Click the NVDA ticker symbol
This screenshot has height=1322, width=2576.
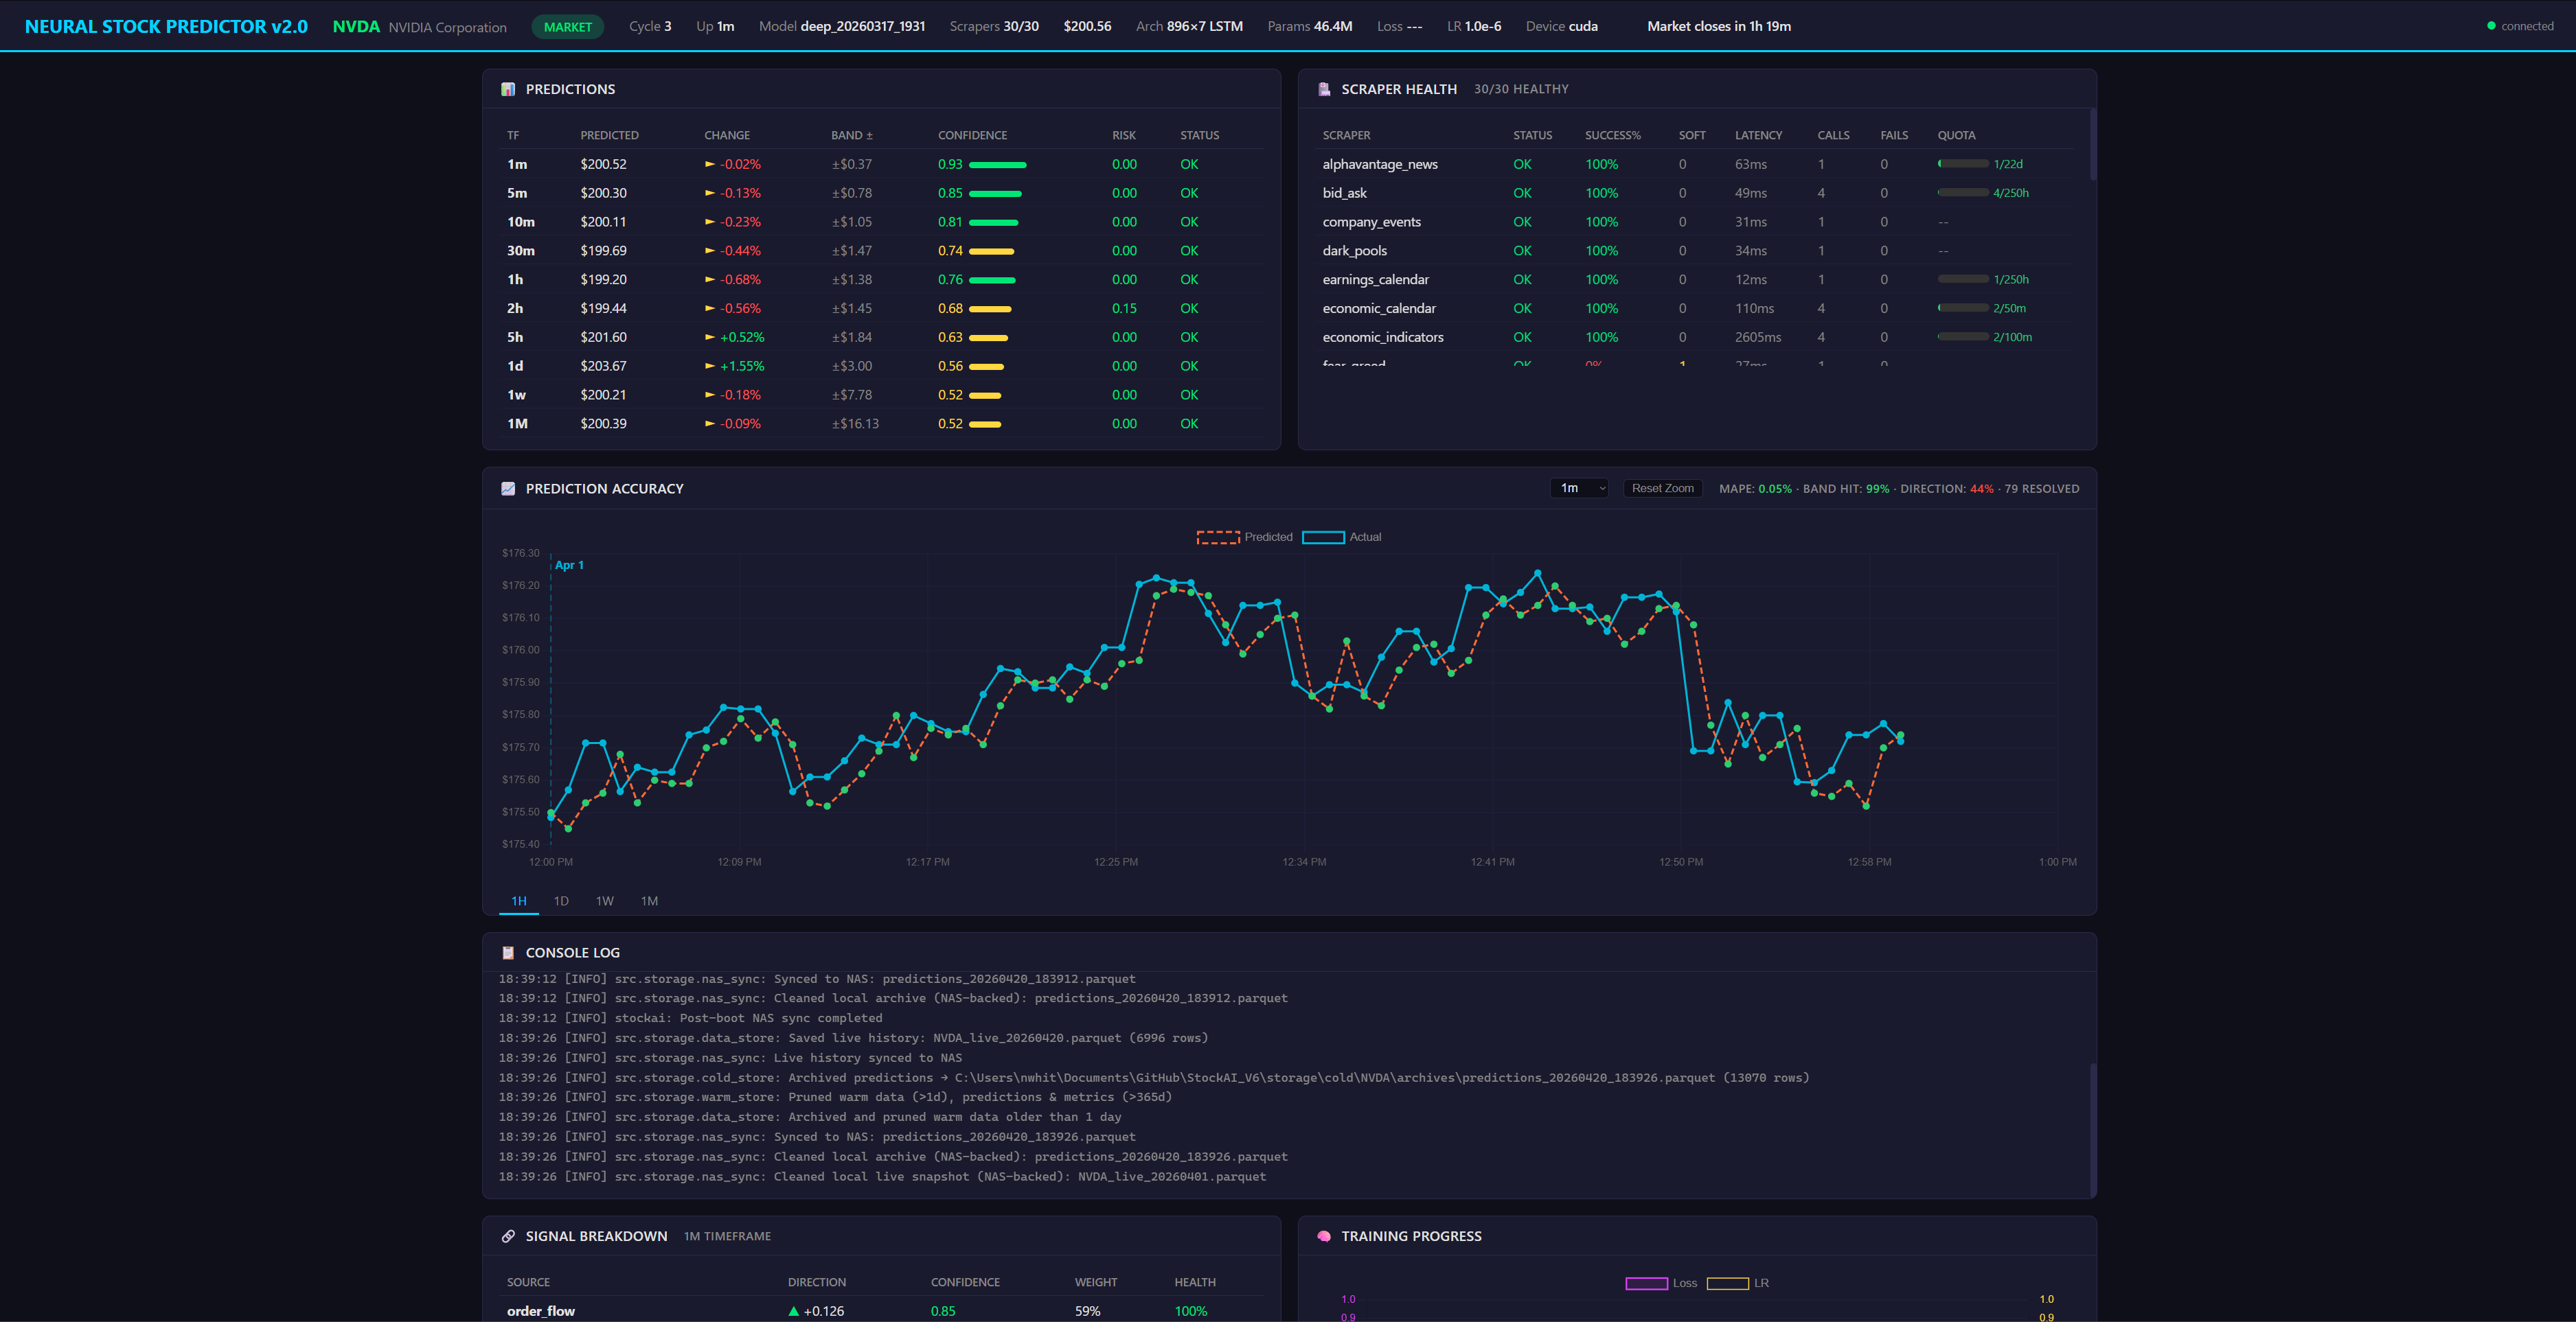click(x=356, y=26)
